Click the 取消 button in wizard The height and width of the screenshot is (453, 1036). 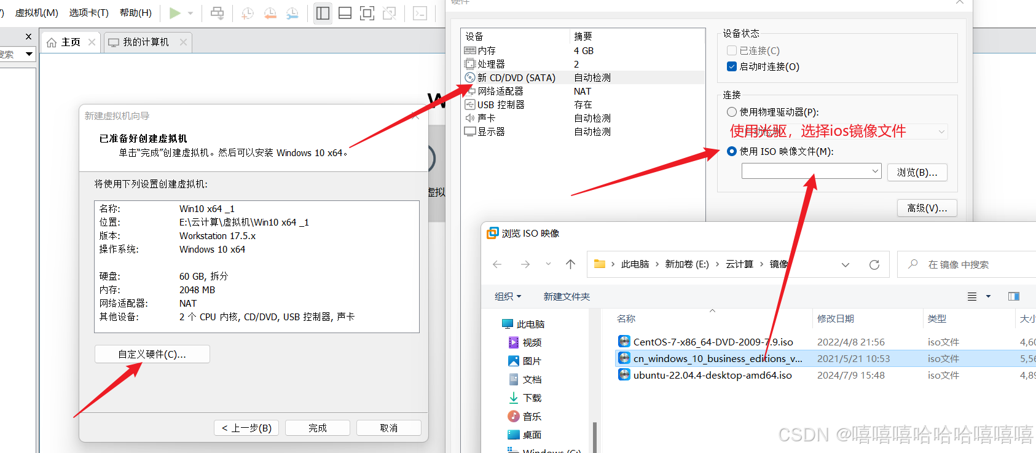389,428
